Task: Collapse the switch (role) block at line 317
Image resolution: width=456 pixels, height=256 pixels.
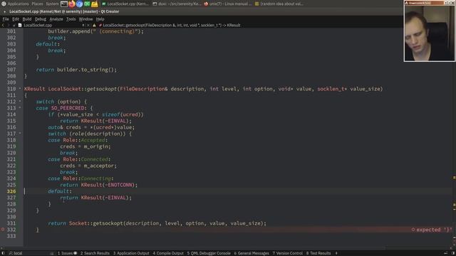Action: click(20, 133)
